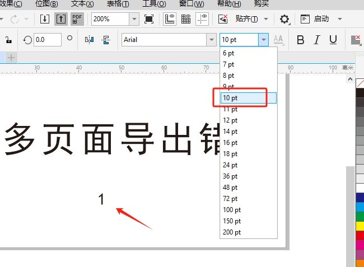Open the Arial font list dropdown
Screen dimensions: 364x267
coord(211,40)
